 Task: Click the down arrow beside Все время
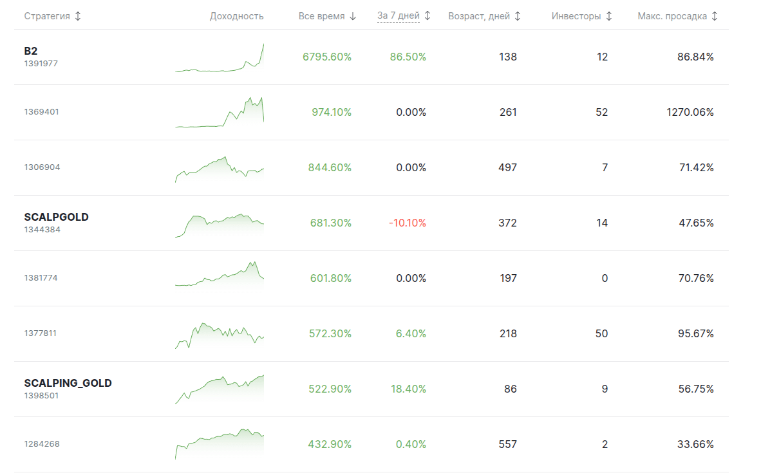353,16
